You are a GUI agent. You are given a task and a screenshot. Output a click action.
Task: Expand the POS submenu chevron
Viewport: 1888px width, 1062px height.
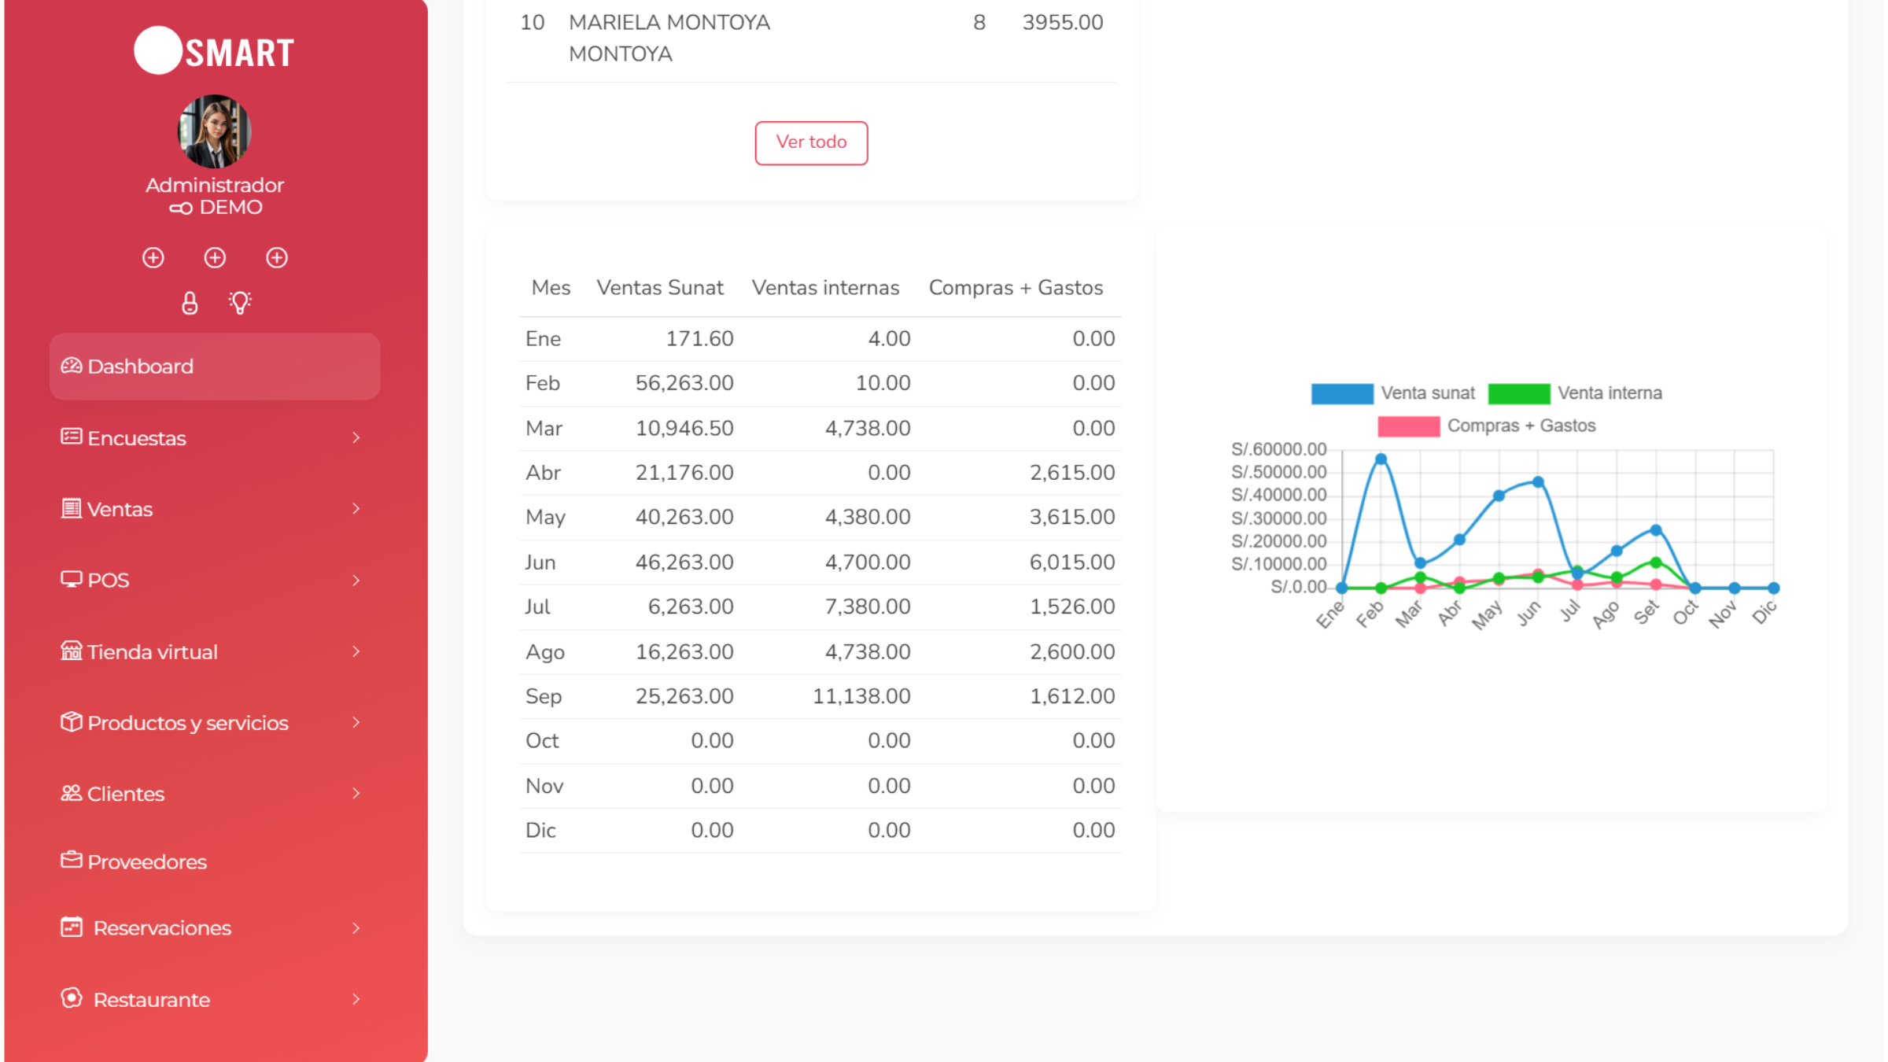[356, 581]
